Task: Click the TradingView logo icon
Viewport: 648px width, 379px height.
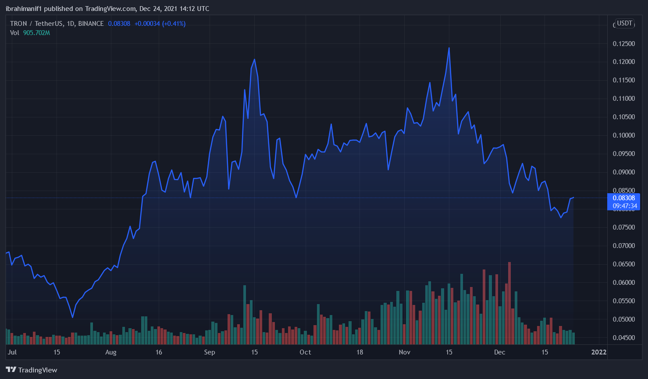Action: (x=11, y=370)
